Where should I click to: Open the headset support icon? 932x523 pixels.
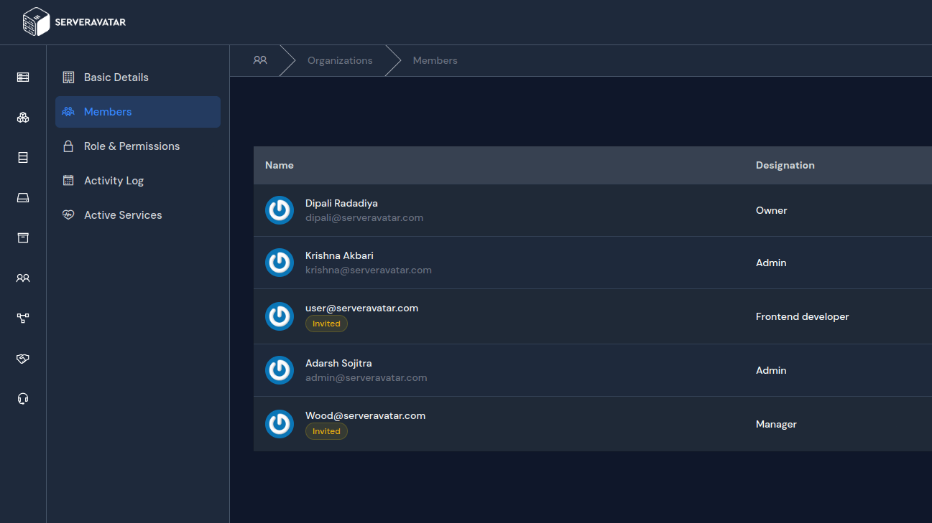pyautogui.click(x=23, y=399)
